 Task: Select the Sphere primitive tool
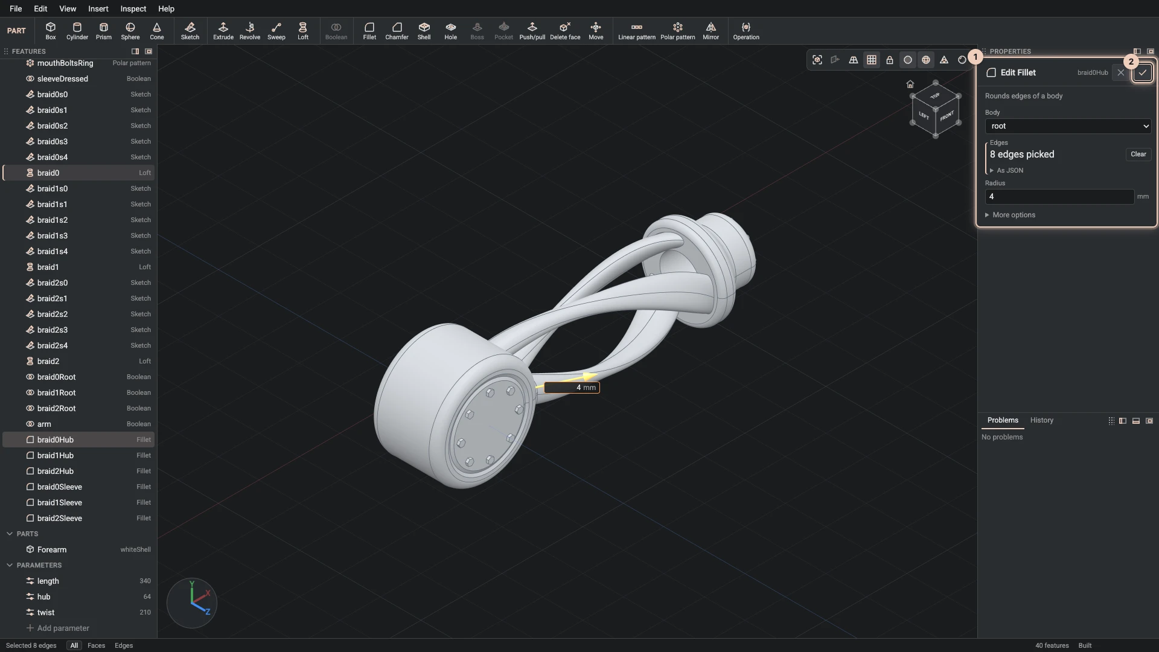coord(130,31)
